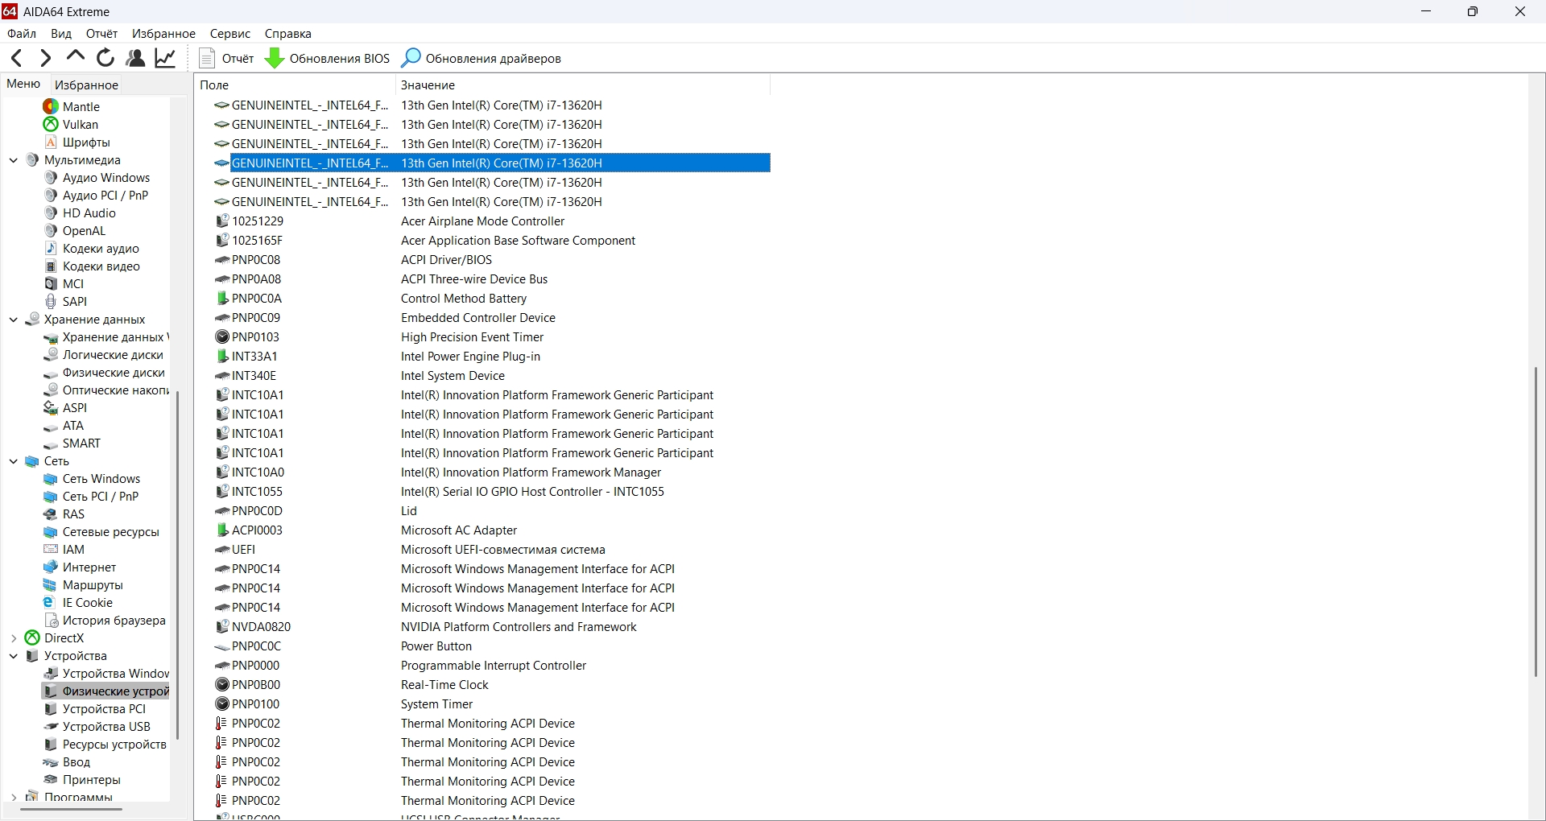Open the user icon in the toolbar
The height and width of the screenshot is (821, 1546).
[135, 58]
